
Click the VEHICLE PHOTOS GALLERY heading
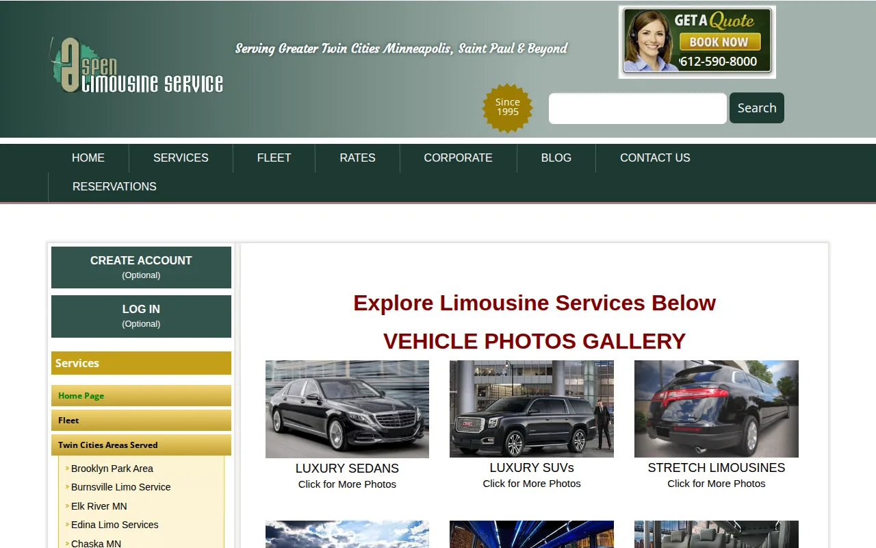point(534,341)
